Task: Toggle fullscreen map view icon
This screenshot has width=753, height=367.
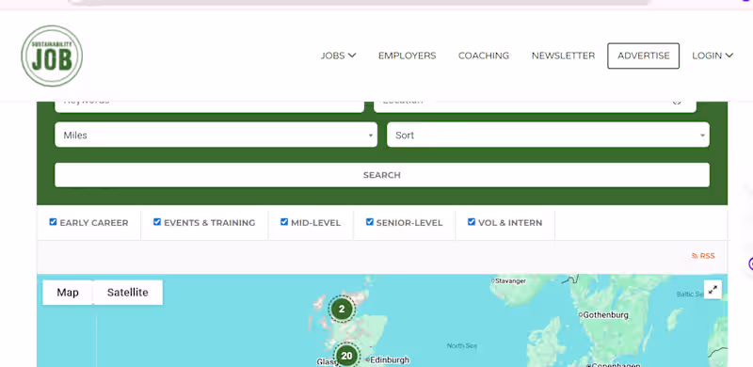Action: pos(713,290)
